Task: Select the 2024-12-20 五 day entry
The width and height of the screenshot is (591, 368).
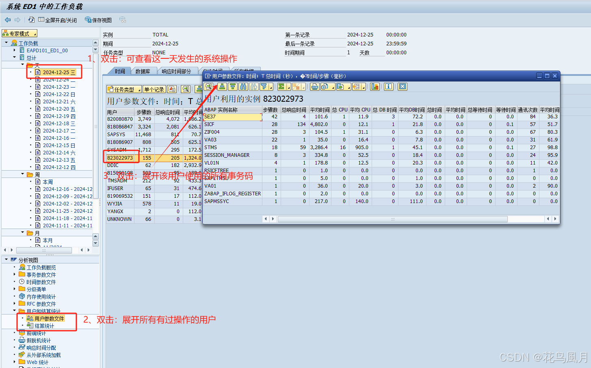Action: (59, 109)
